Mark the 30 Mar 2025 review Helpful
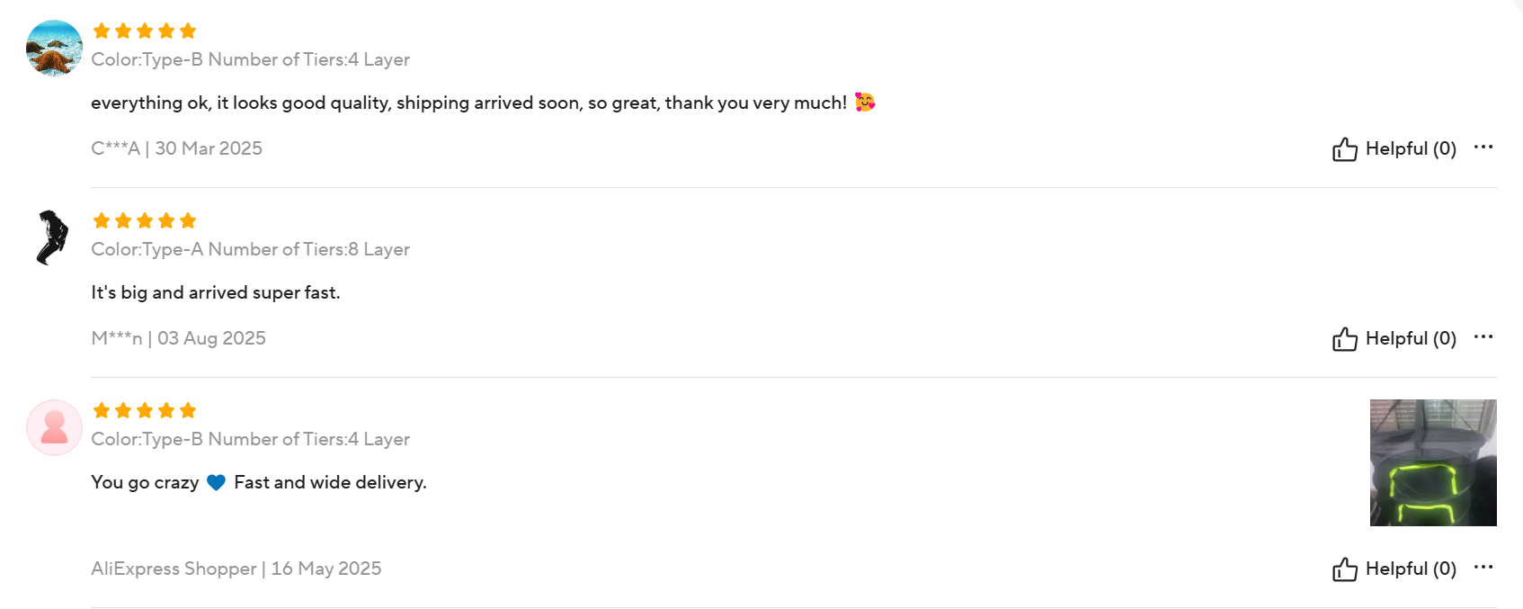The width and height of the screenshot is (1523, 609). point(1394,148)
